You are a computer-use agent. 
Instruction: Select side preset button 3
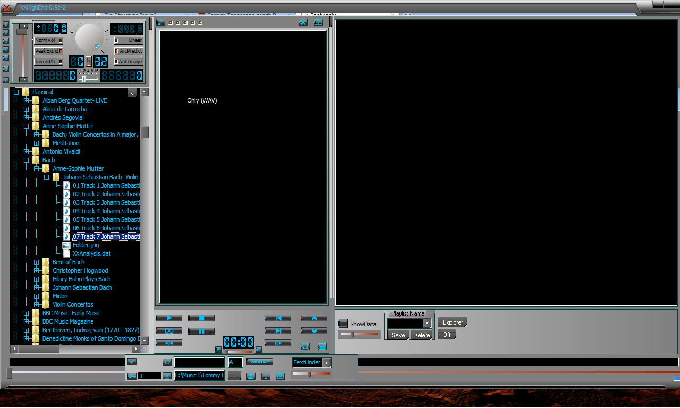coord(6,41)
